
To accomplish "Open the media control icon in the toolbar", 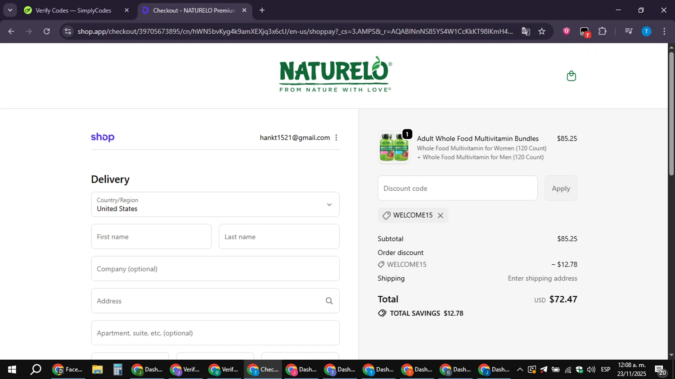I will pos(629,31).
